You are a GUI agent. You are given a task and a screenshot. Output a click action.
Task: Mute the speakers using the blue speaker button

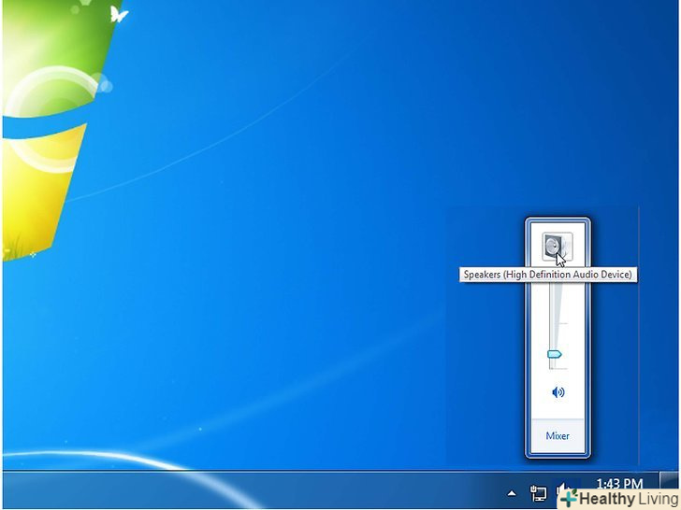(x=558, y=392)
